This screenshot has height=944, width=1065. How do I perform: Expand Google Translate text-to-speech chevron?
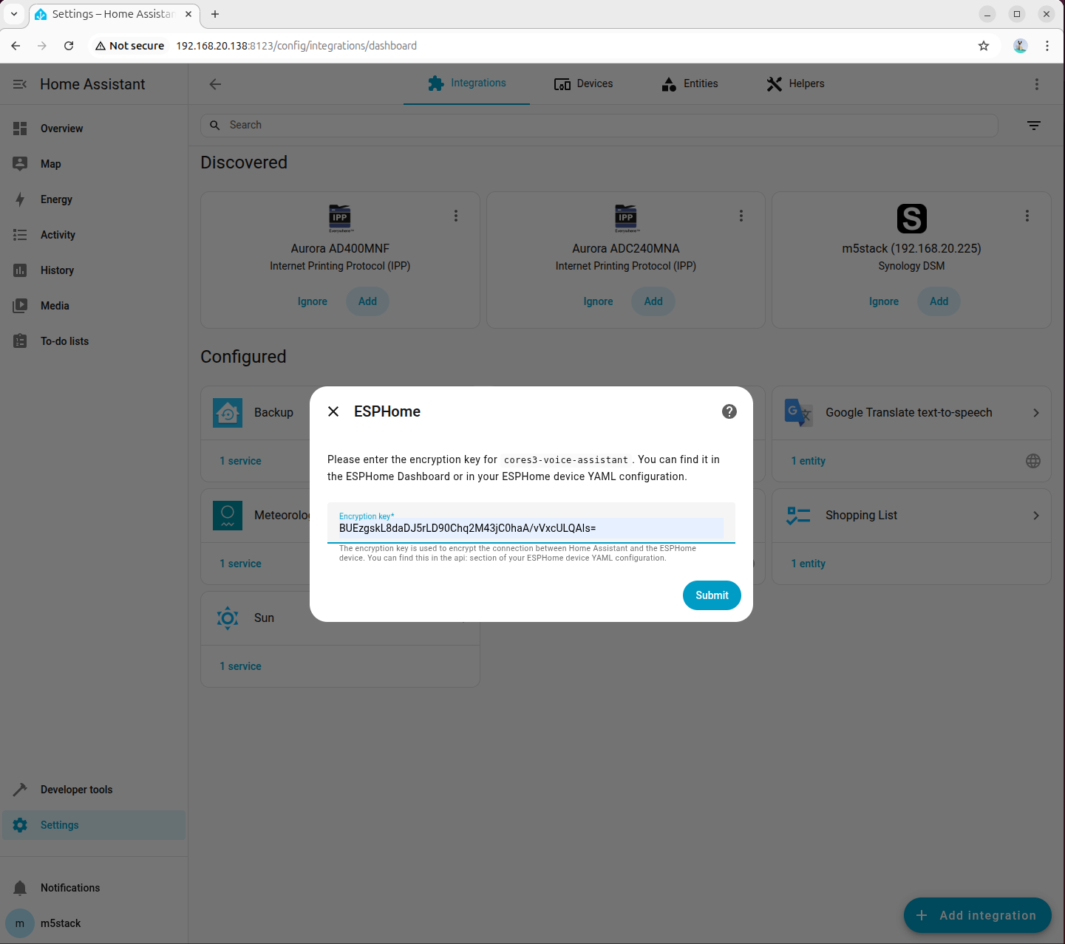(1036, 413)
